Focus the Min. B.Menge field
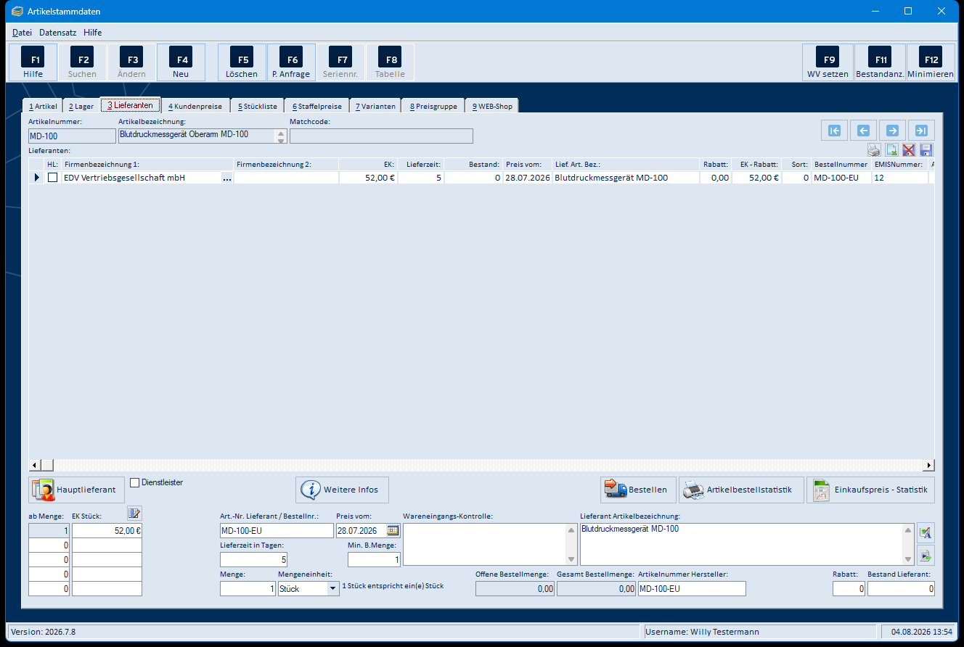 pos(374,560)
